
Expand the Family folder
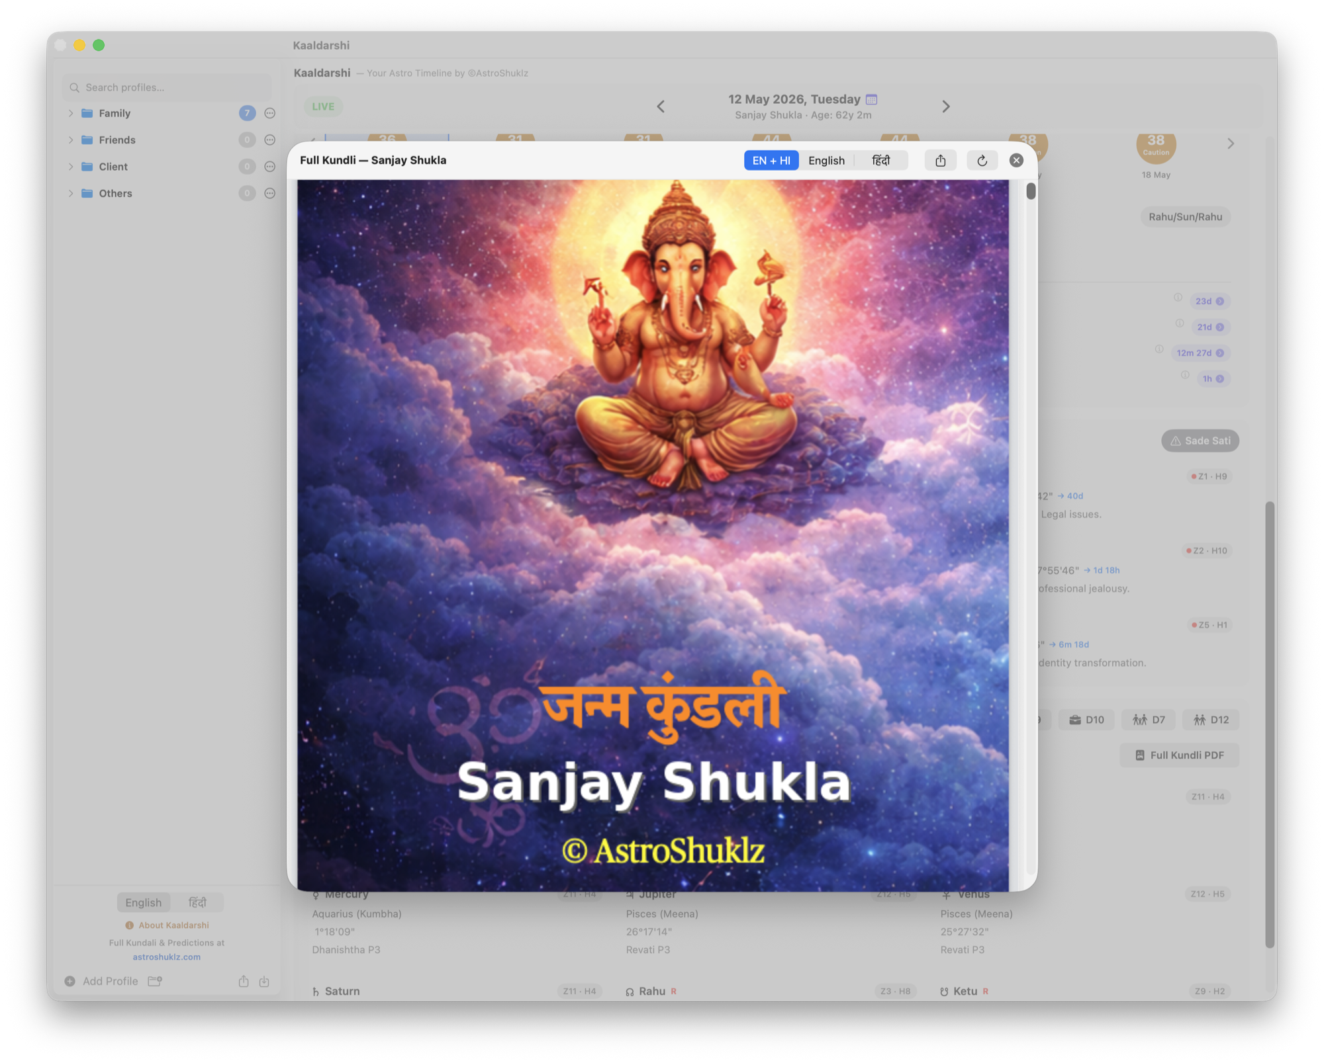pos(71,113)
